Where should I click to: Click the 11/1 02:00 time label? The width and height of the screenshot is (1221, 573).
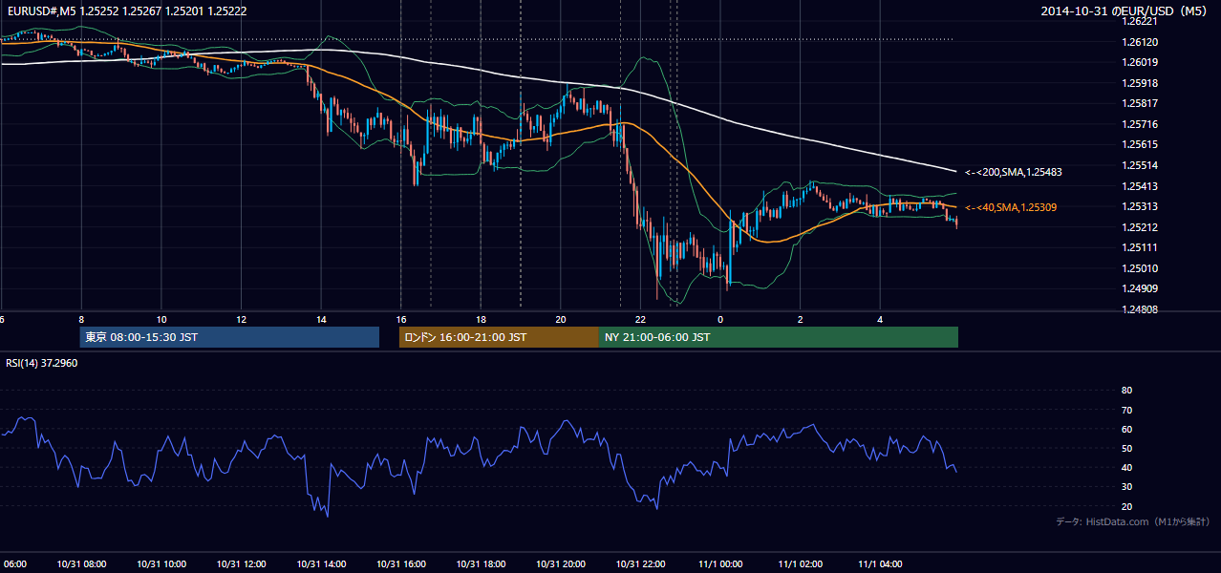(x=801, y=563)
